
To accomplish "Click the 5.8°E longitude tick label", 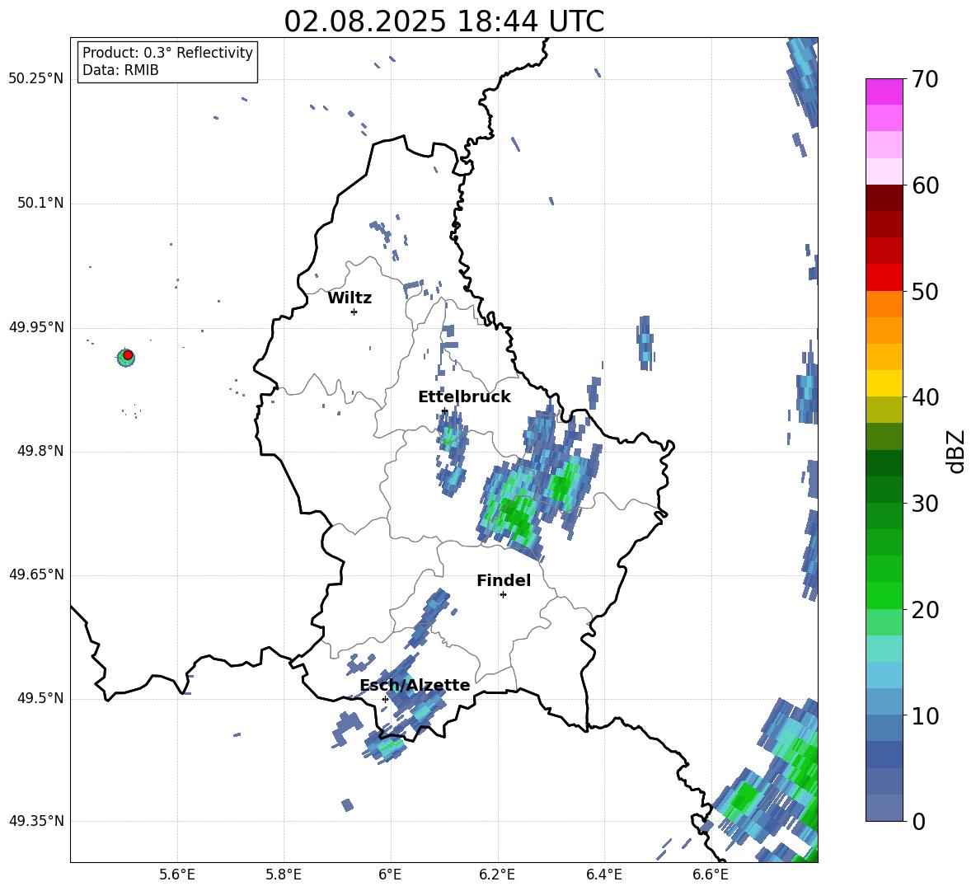I will click(284, 875).
